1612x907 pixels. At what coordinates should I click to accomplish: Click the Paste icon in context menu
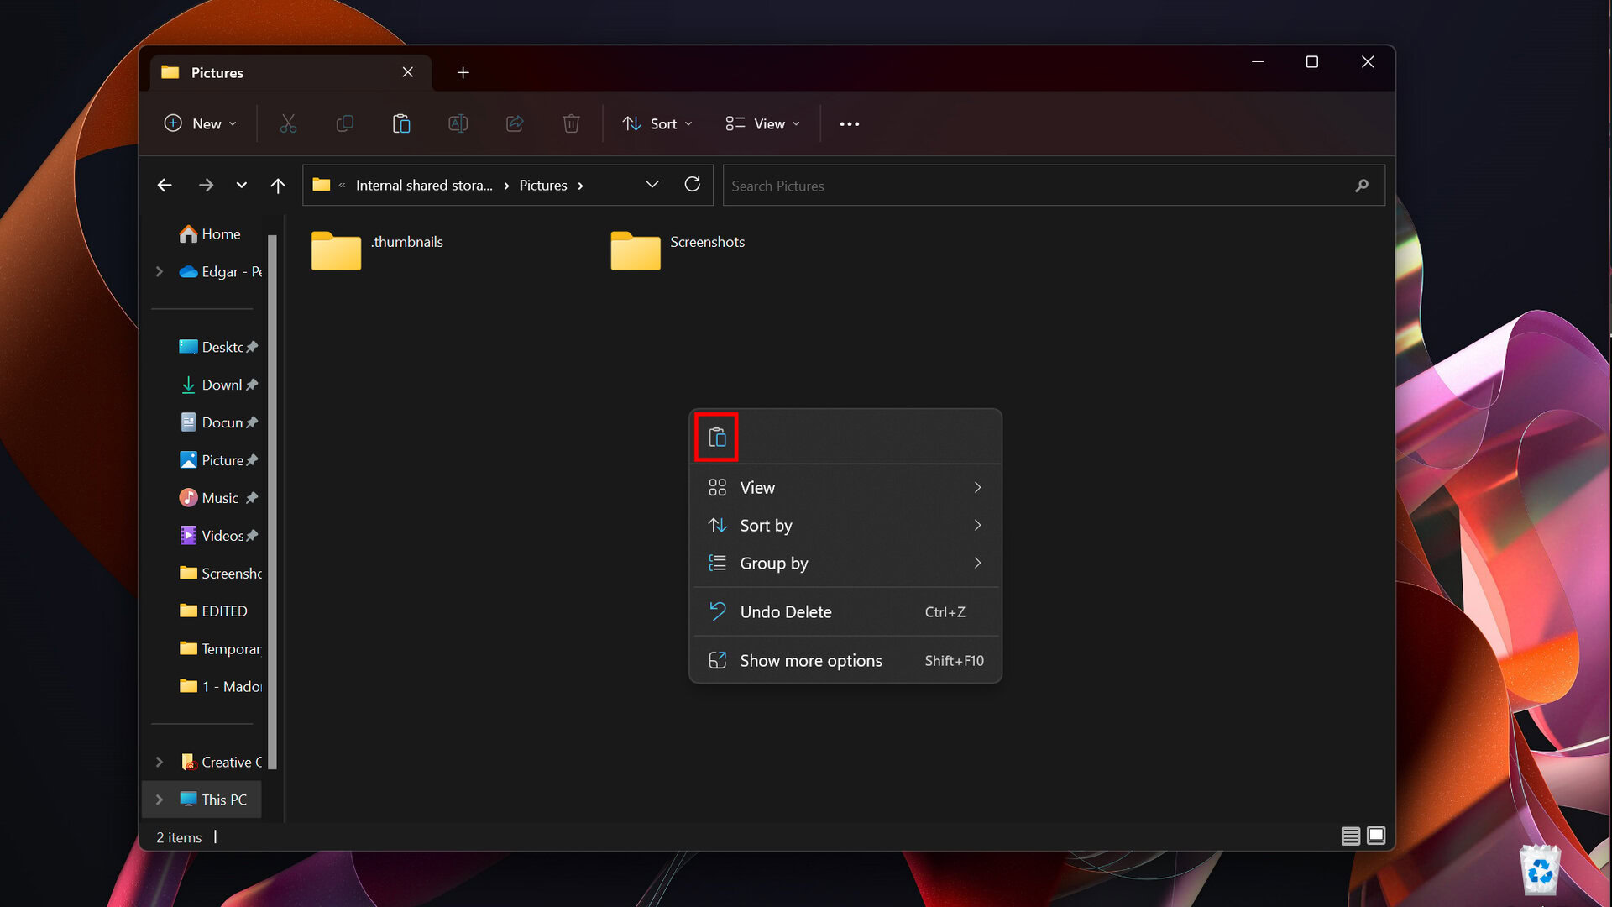click(717, 437)
